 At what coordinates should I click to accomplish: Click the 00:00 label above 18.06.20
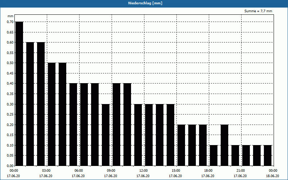(x=273, y=171)
